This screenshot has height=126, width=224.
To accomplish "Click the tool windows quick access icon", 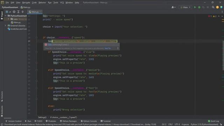I will pos(2,125).
